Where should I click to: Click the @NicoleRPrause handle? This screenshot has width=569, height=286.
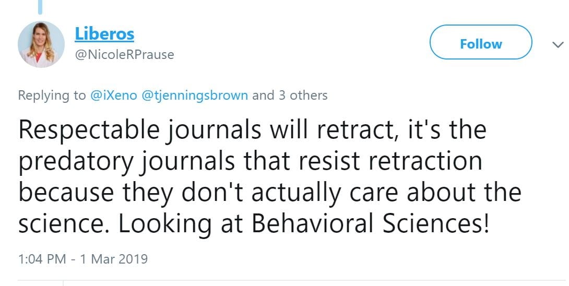click(124, 54)
